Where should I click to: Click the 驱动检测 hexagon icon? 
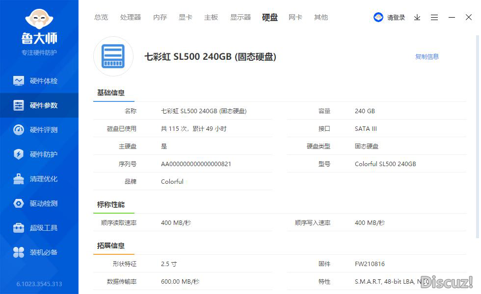pyautogui.click(x=19, y=203)
